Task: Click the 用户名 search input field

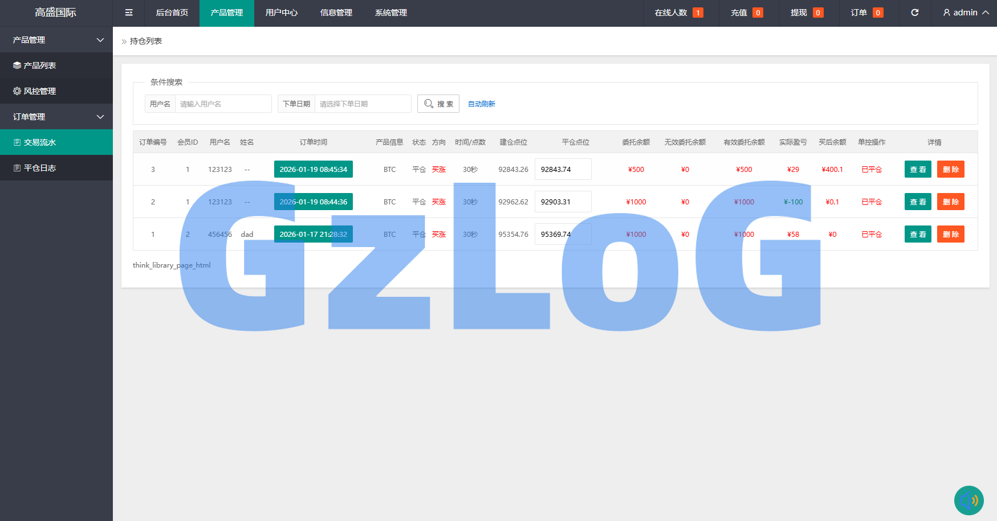Action: coord(223,104)
